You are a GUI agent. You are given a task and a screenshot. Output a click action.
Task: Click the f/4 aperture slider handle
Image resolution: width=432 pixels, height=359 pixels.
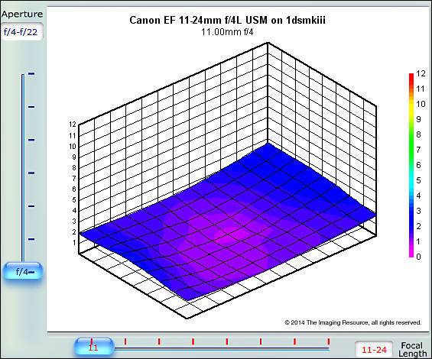tap(23, 271)
